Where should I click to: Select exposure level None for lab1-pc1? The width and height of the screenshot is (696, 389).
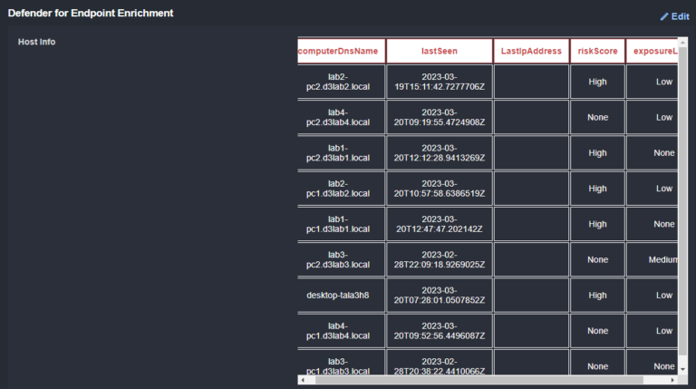(652, 224)
